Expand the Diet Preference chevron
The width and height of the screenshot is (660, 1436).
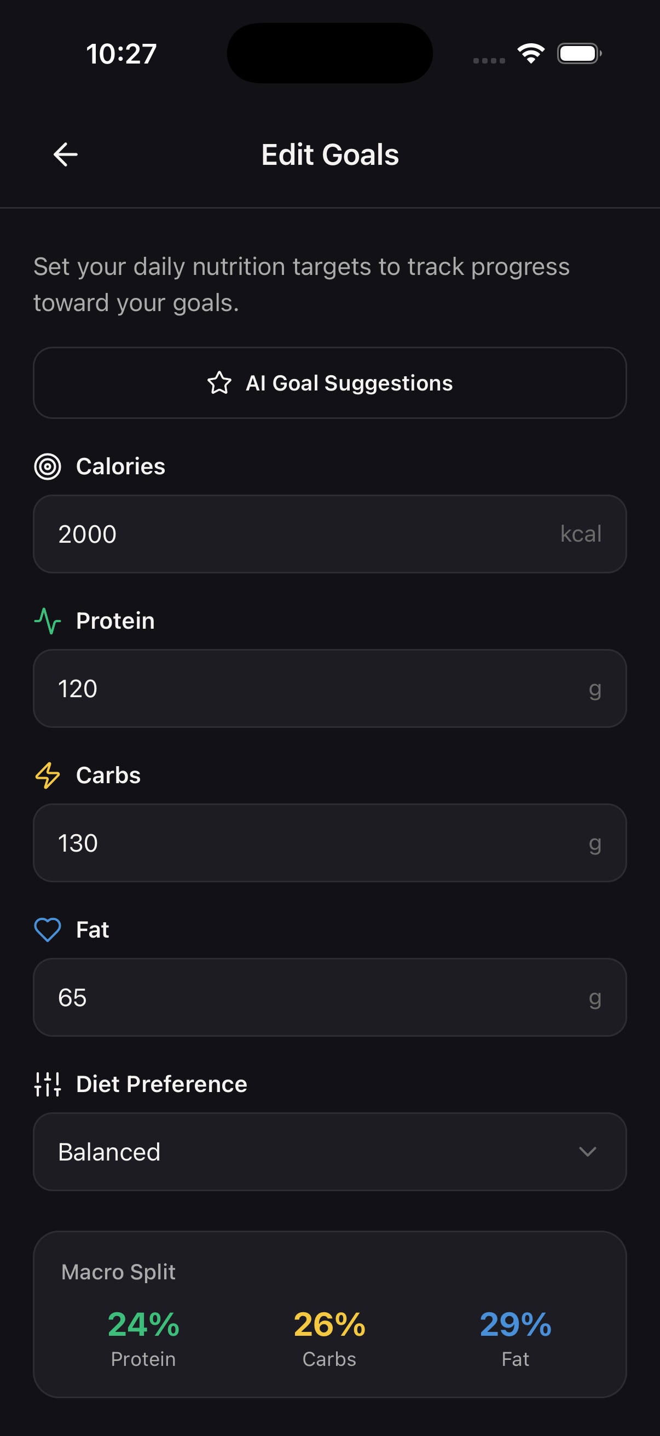point(588,1152)
